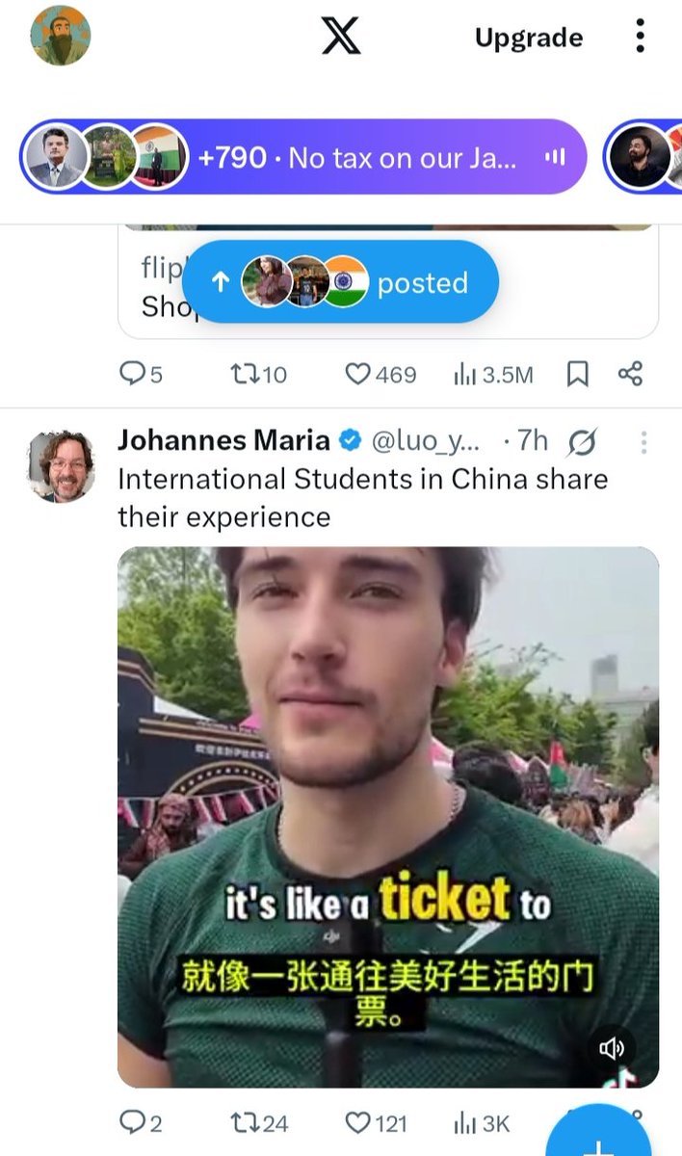Play the International Students video
Screen dimensions: 682x1156
point(388,818)
